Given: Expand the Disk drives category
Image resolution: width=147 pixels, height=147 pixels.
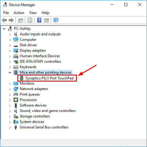Looking at the screenshot, I should pos(10,45).
